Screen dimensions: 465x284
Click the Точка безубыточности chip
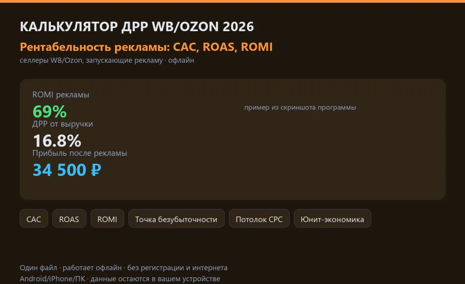(176, 219)
